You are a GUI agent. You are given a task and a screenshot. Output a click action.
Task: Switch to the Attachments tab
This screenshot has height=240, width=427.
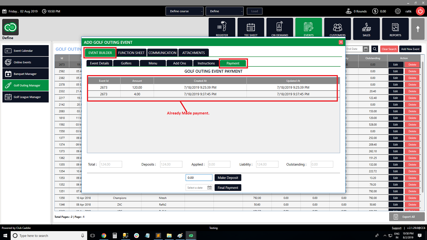point(193,53)
